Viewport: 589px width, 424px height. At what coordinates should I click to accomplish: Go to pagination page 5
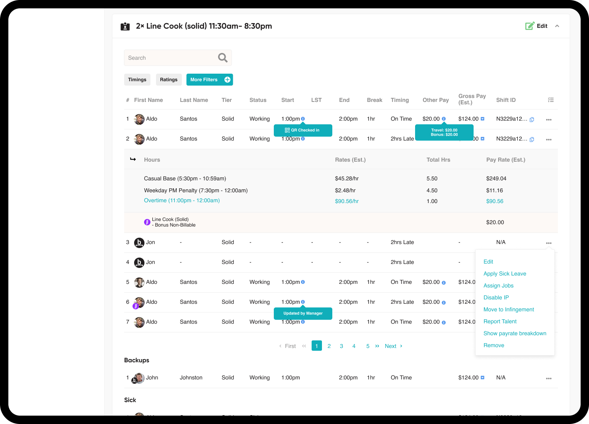pyautogui.click(x=368, y=346)
